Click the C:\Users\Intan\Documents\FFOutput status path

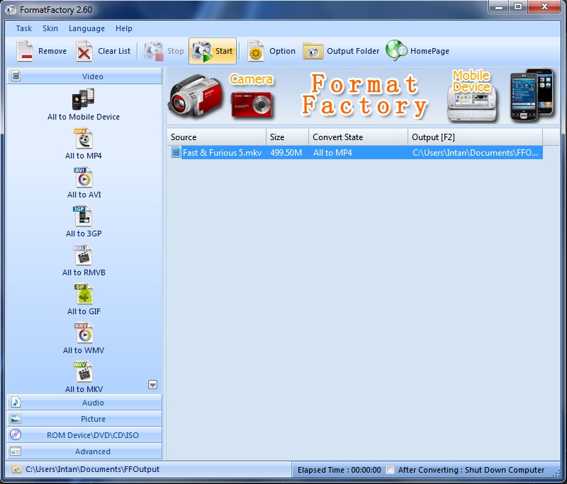pyautogui.click(x=93, y=469)
